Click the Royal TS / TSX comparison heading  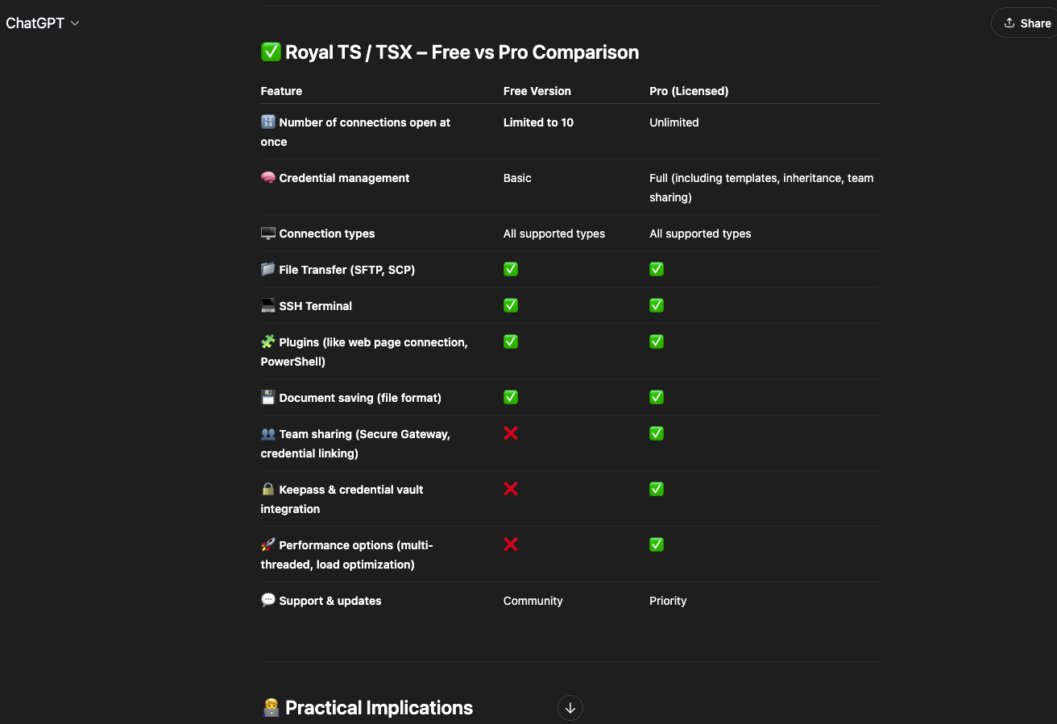coord(450,52)
